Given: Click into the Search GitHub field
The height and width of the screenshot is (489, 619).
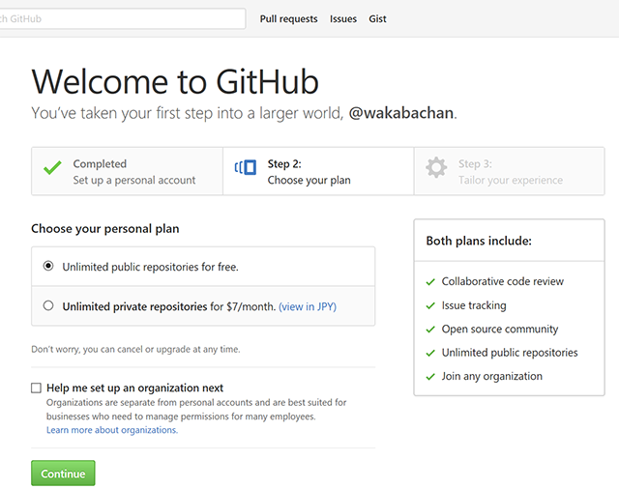Looking at the screenshot, I should (123, 18).
